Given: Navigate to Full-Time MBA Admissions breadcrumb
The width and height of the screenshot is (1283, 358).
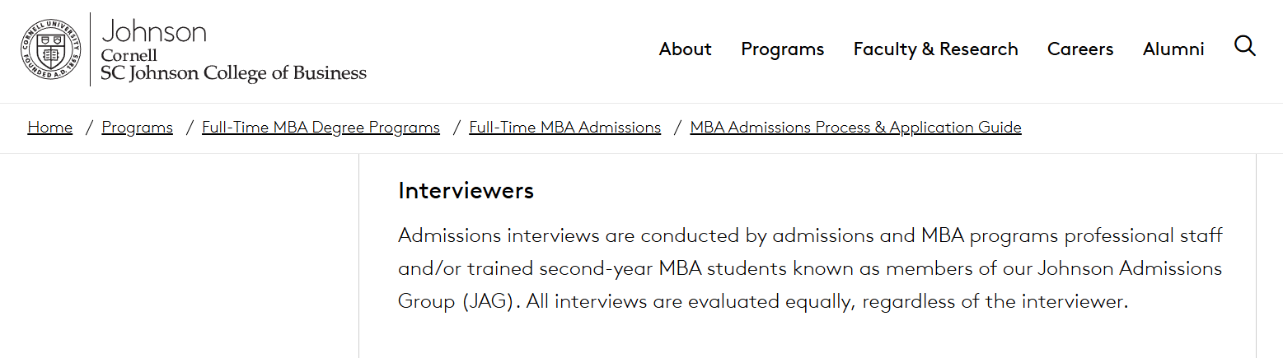Looking at the screenshot, I should click(564, 128).
